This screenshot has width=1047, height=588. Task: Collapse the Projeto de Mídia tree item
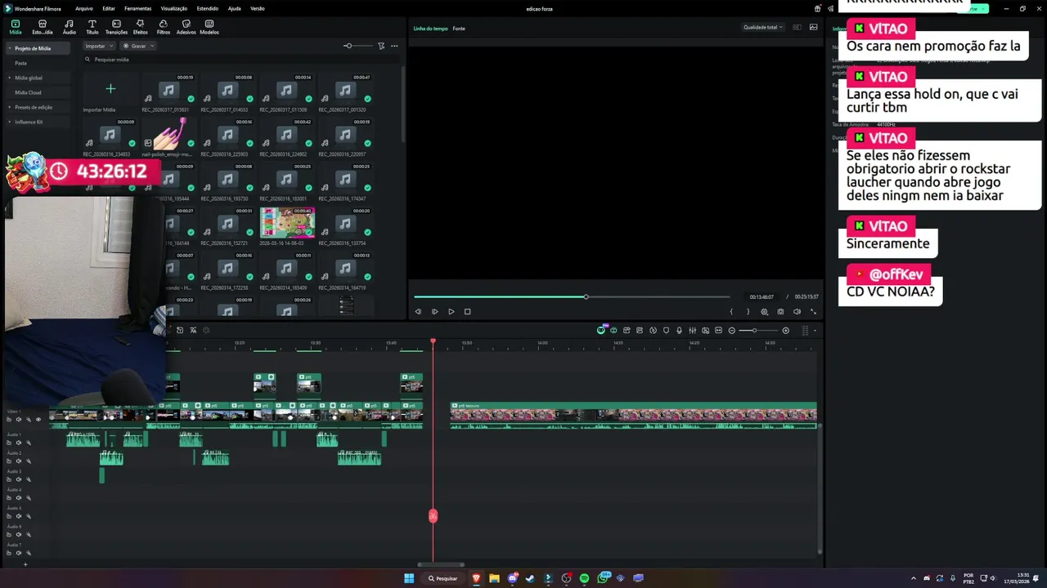10,48
